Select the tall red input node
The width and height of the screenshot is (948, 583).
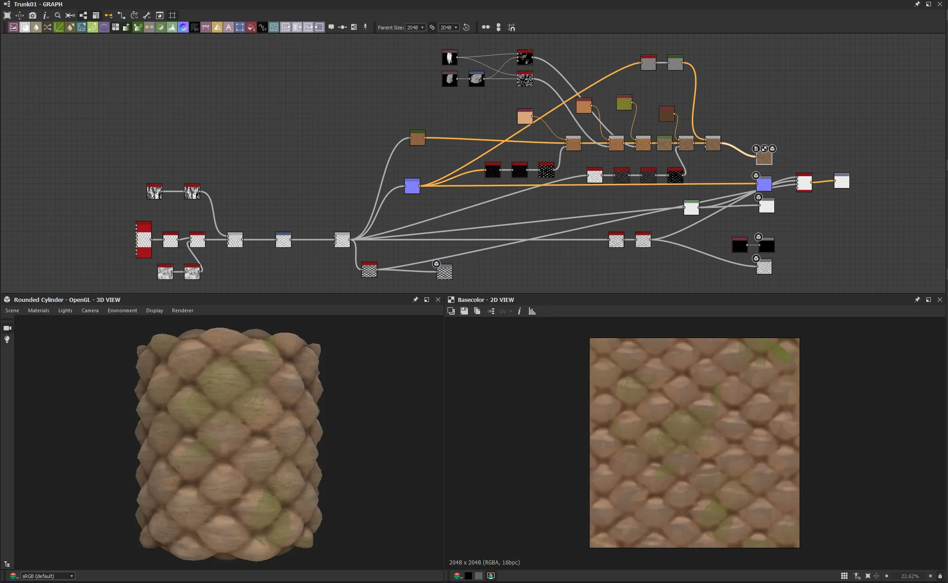point(144,240)
